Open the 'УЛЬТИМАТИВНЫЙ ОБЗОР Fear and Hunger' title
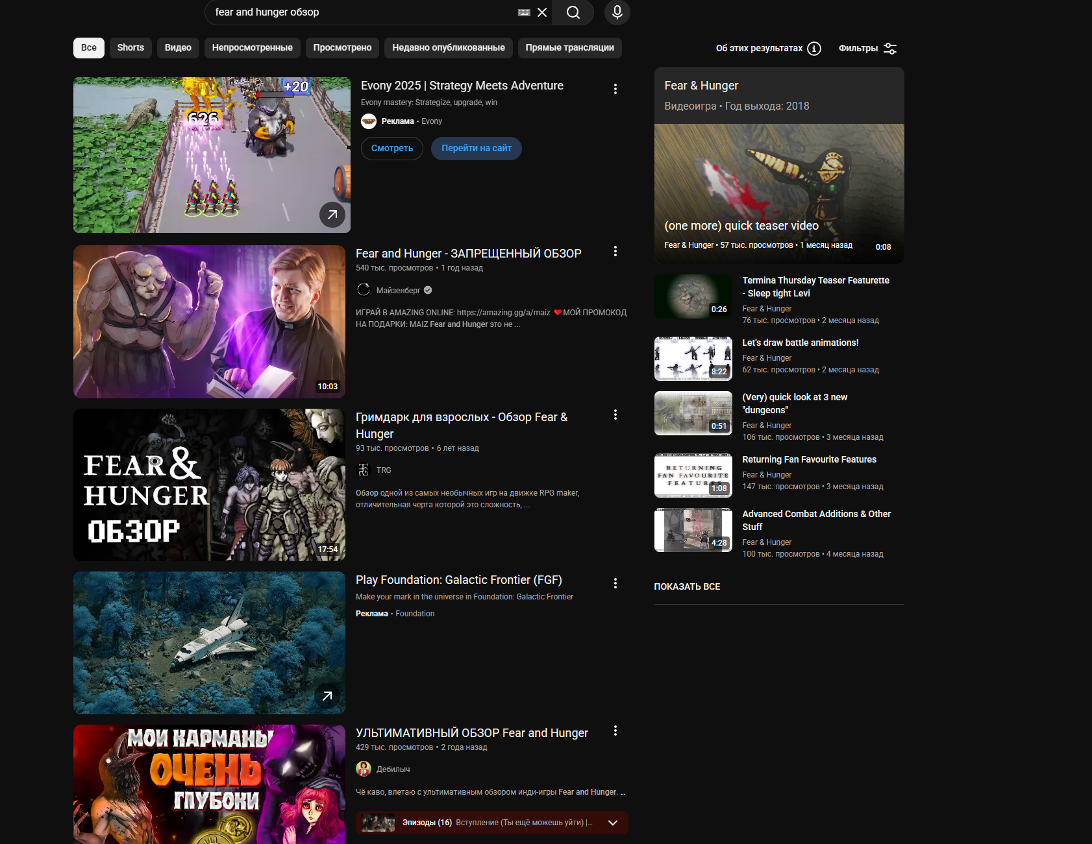Screen dimensions: 1092x844 [472, 733]
